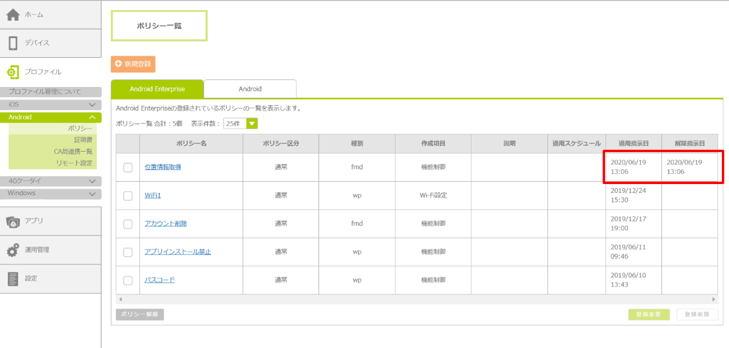Open Devices via the phone icon
This screenshot has width=729, height=348.
click(x=13, y=43)
